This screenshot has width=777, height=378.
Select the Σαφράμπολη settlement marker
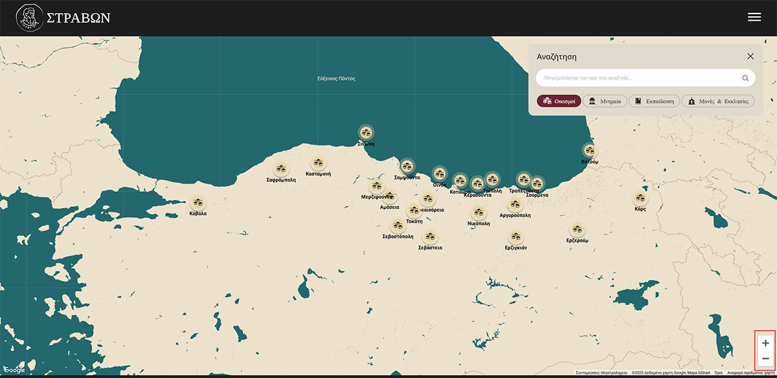click(281, 169)
